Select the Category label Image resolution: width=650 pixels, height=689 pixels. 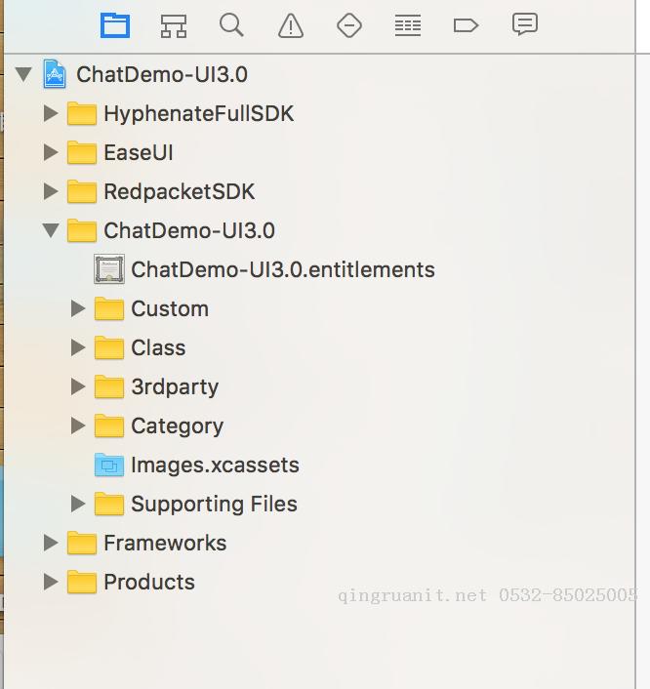coord(177,426)
